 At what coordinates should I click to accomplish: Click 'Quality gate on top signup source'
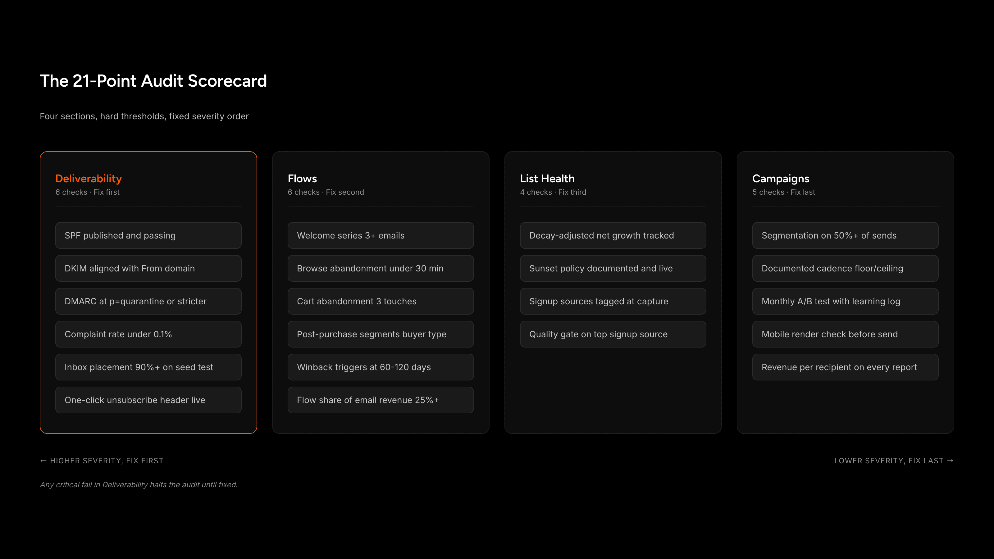[x=613, y=334]
